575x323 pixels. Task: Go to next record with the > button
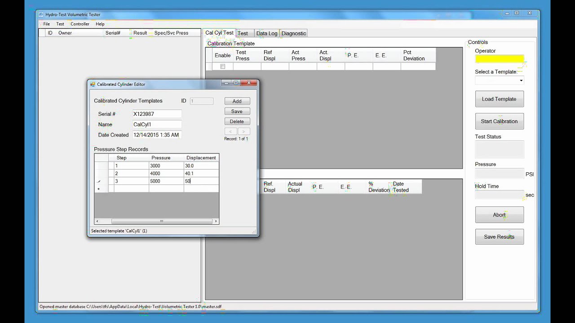click(x=244, y=132)
